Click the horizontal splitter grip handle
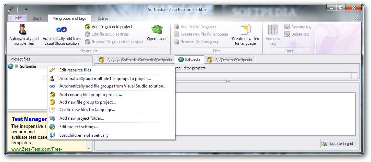Image resolution: width=371 pixels, height=162 pixels. pyautogui.click(x=227, y=81)
